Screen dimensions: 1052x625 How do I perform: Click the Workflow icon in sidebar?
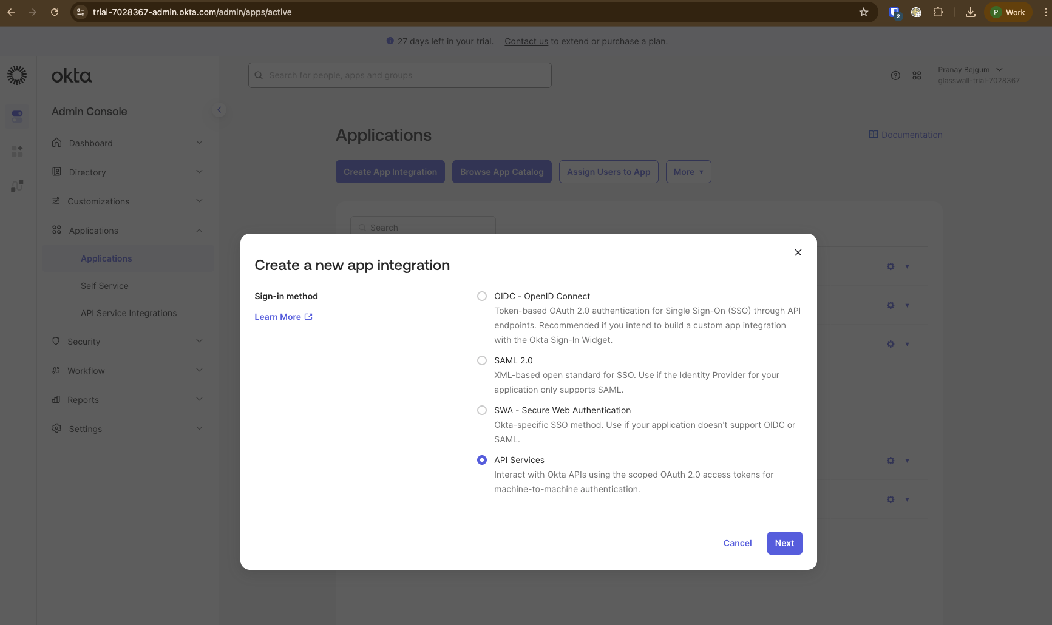pos(56,370)
